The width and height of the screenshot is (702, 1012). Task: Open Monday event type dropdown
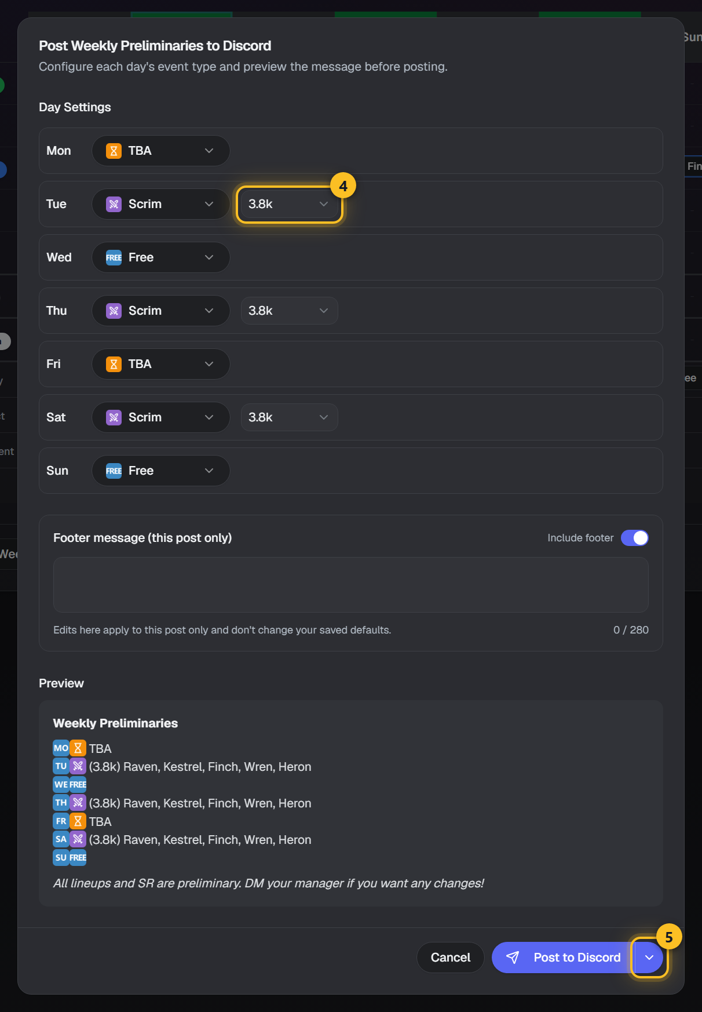tap(161, 151)
